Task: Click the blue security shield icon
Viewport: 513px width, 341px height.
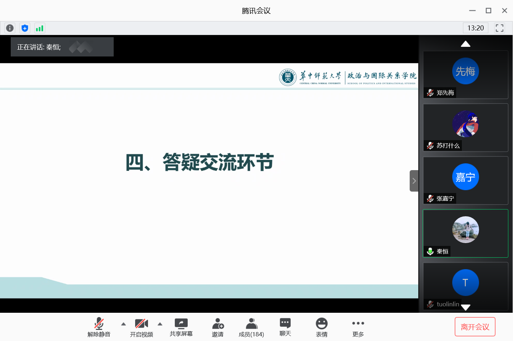Action: click(x=25, y=28)
